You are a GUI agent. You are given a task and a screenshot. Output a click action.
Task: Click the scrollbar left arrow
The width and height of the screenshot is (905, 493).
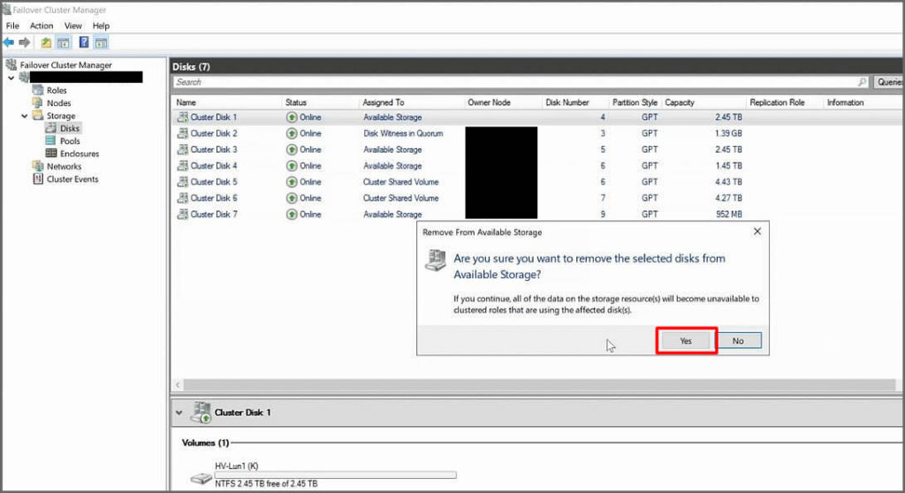(178, 384)
